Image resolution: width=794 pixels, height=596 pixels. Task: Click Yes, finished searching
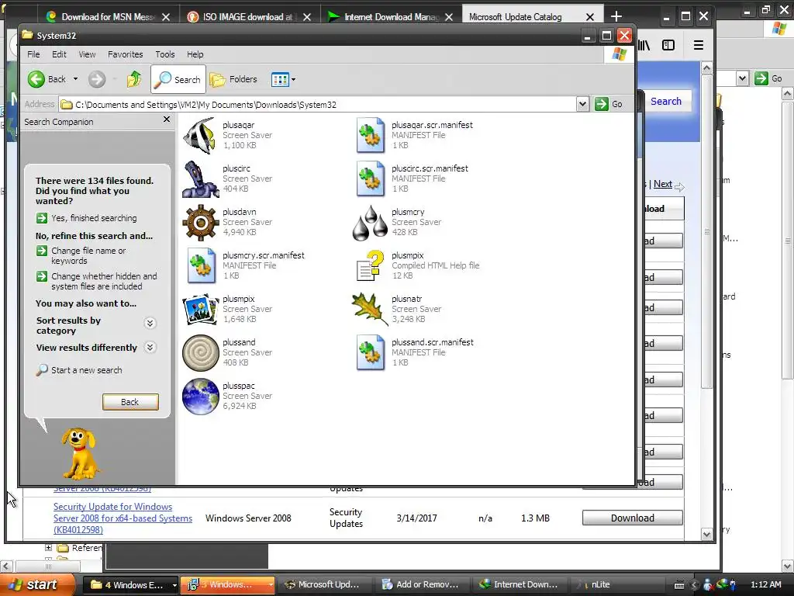pos(87,218)
